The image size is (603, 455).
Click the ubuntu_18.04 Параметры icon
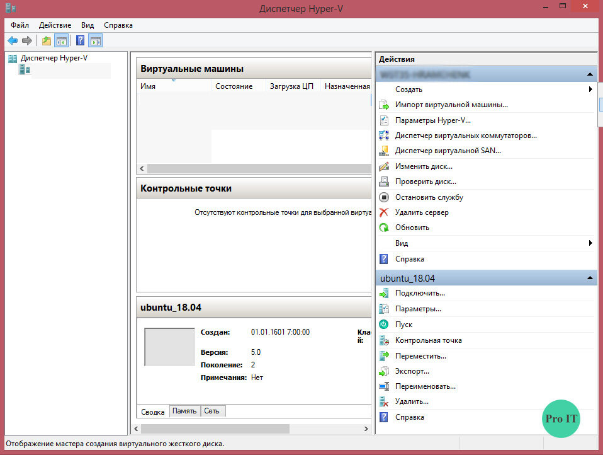384,309
